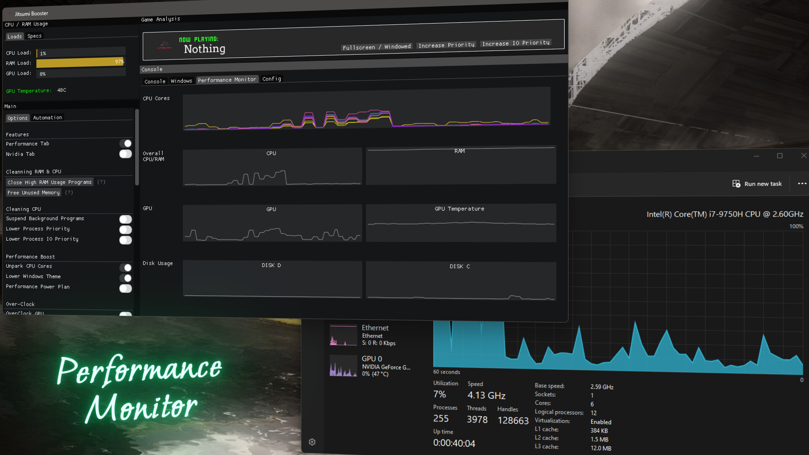This screenshot has width=809, height=455.
Task: Turn on Performance Power Plan
Action: pos(126,288)
